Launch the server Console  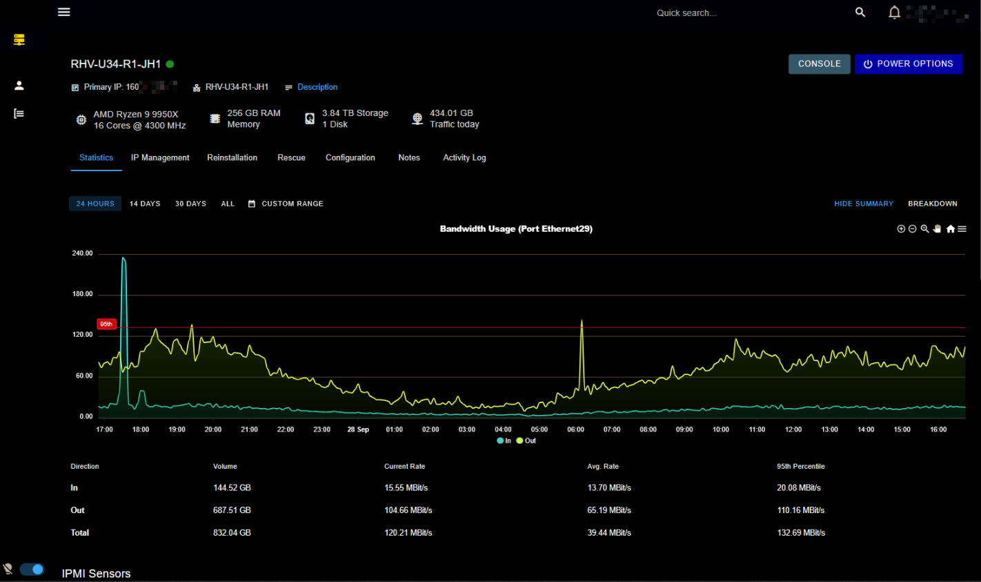point(819,64)
